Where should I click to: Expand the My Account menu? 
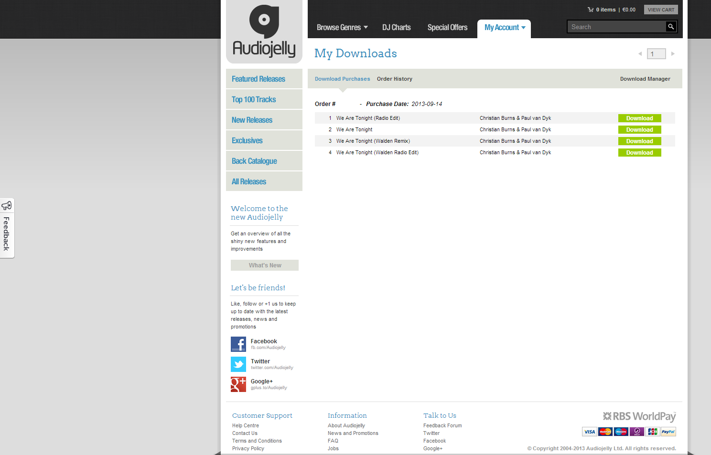click(x=504, y=28)
